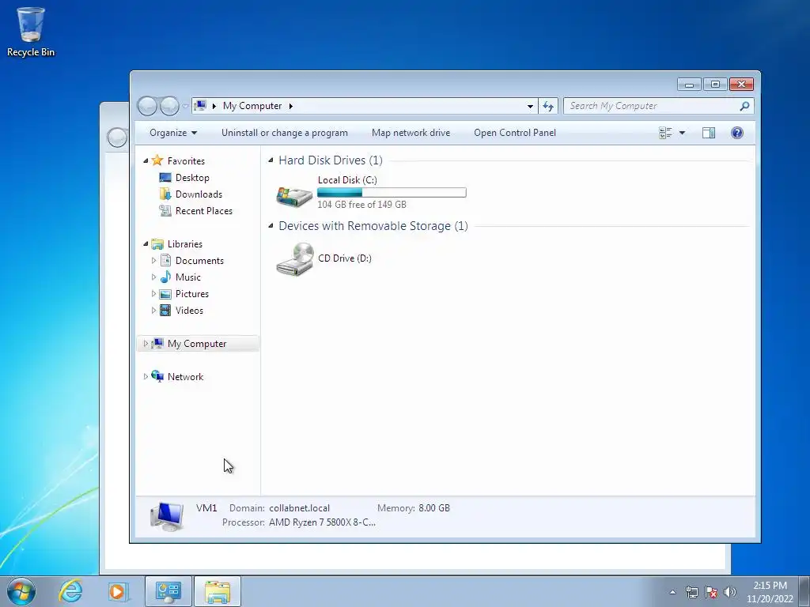Open the Organize dropdown menu
This screenshot has height=607, width=810.
pos(173,133)
